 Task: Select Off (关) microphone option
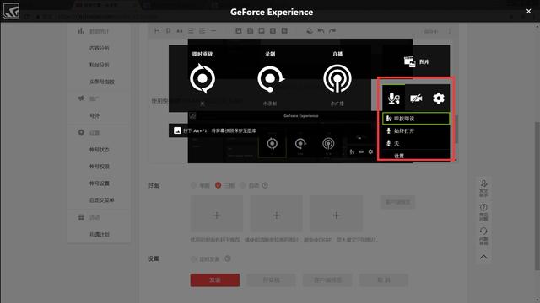[x=416, y=143]
